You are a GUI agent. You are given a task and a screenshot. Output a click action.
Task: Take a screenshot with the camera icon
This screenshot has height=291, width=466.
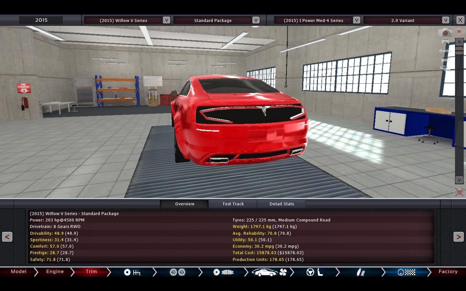(445, 32)
